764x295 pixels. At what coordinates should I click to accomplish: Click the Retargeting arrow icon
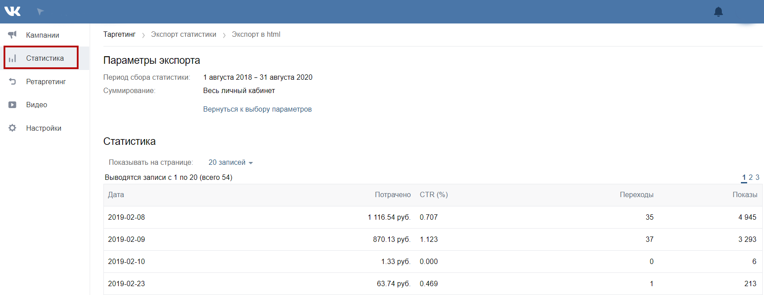click(x=12, y=82)
